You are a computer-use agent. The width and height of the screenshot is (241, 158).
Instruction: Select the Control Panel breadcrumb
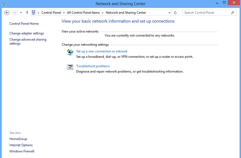pos(51,13)
